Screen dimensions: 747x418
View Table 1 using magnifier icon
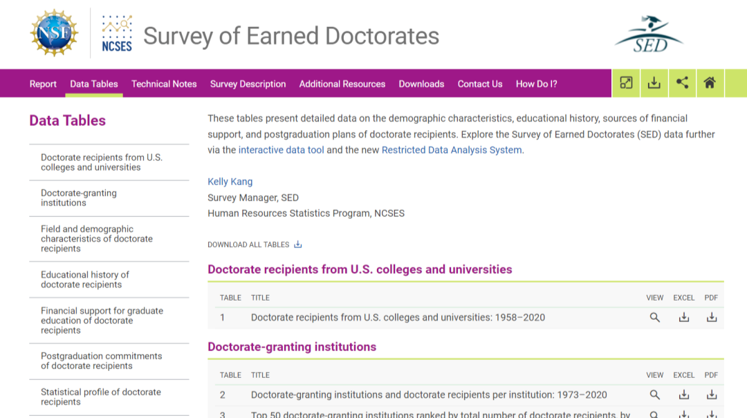click(x=654, y=318)
